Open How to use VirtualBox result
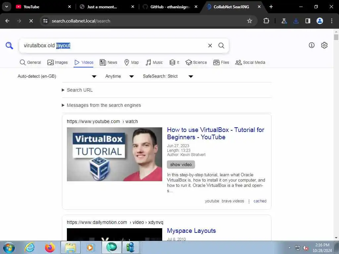 point(216,134)
